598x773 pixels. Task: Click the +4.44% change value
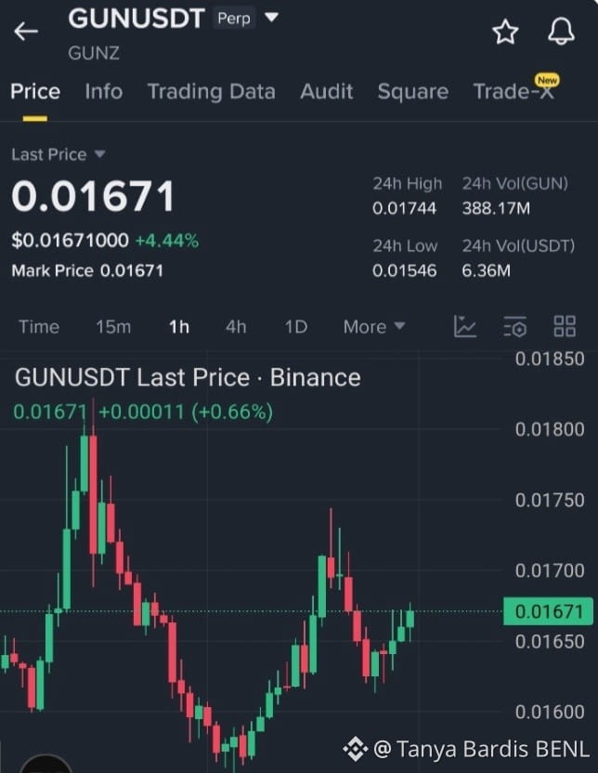pyautogui.click(x=167, y=241)
